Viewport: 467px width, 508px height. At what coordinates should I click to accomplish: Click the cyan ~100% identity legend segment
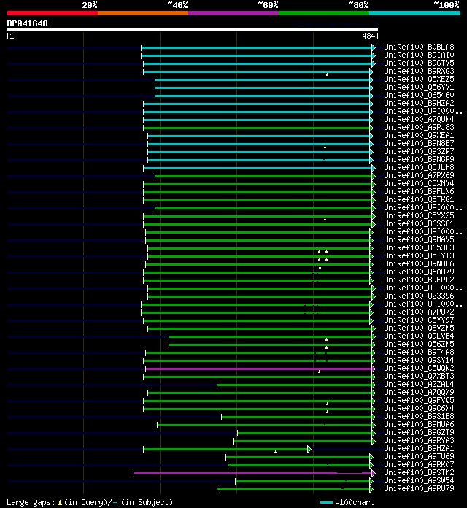[x=415, y=13]
